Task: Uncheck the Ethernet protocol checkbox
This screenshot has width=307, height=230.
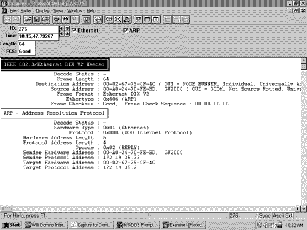Action: [74, 30]
